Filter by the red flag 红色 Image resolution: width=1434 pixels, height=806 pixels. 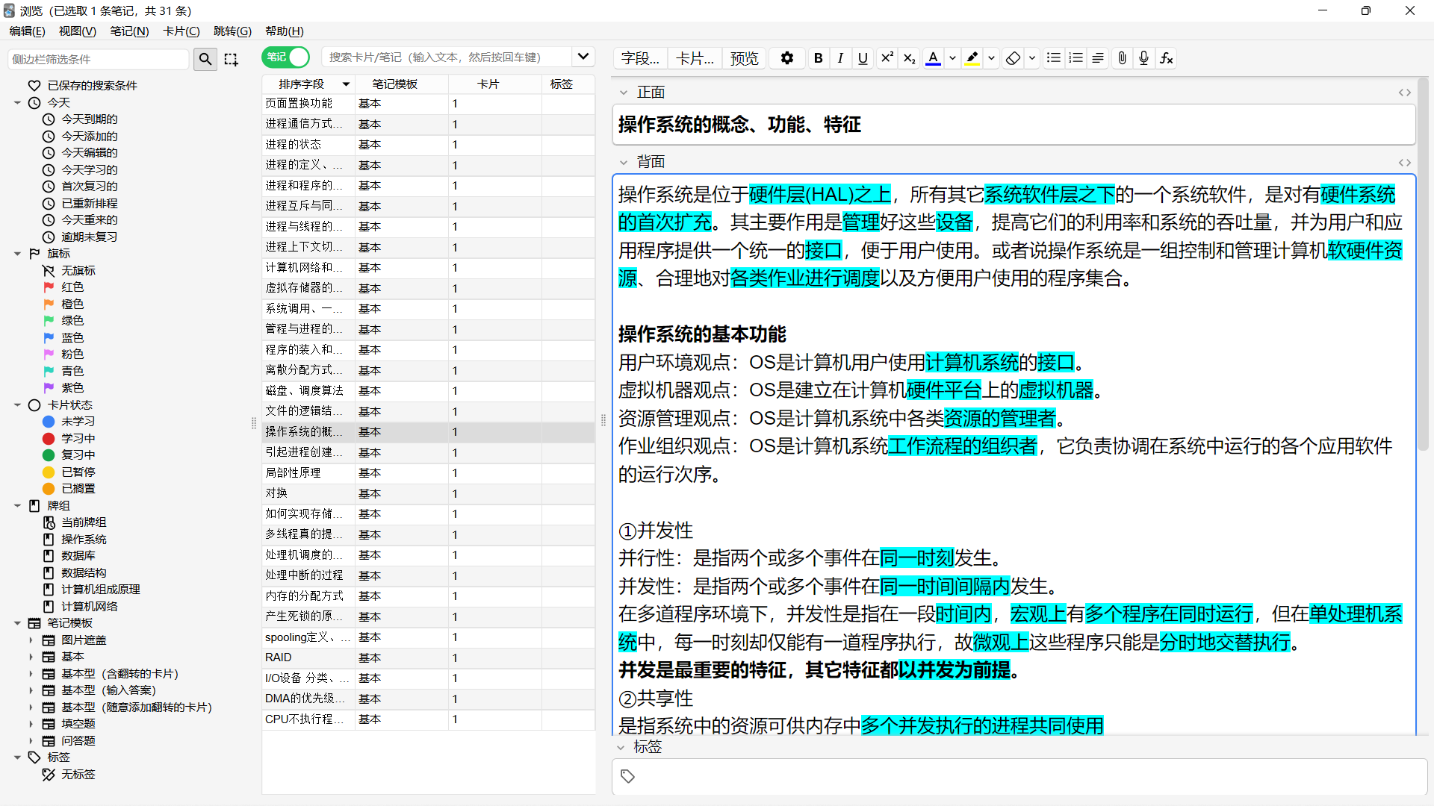tap(72, 287)
